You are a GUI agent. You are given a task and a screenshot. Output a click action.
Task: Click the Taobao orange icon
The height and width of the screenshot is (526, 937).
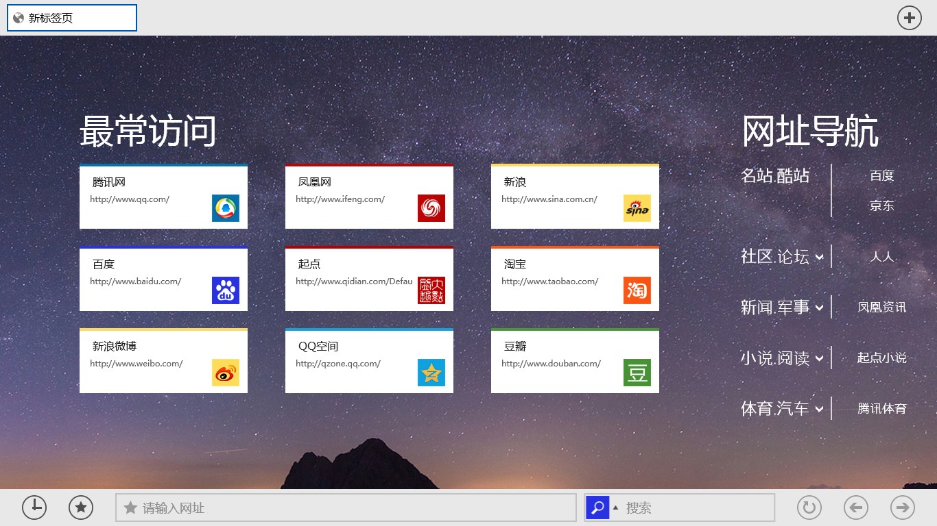637,290
